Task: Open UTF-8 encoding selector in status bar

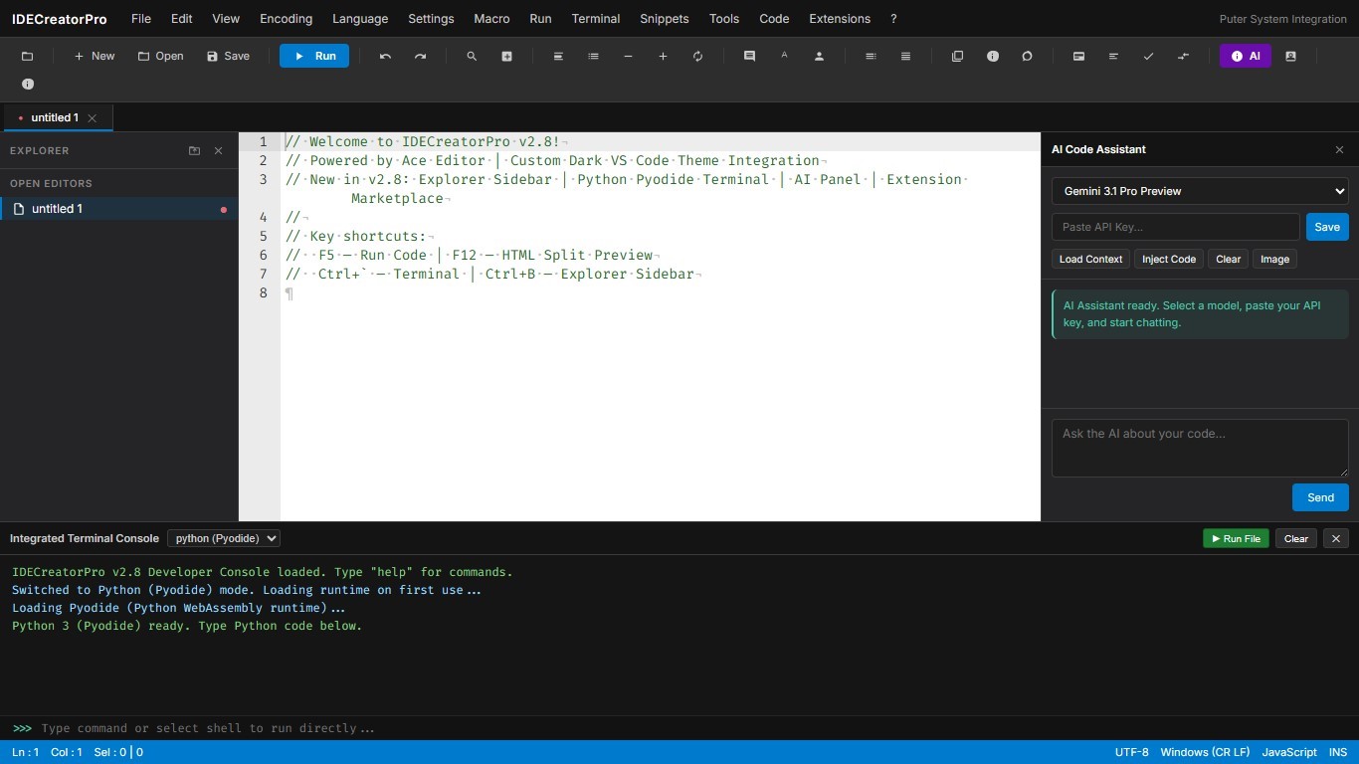Action: (x=1132, y=752)
